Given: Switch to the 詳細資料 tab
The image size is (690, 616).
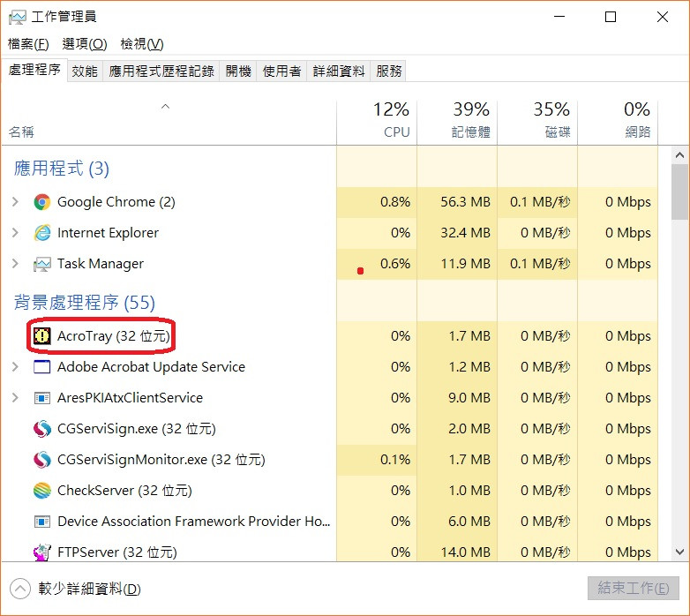Looking at the screenshot, I should (339, 71).
